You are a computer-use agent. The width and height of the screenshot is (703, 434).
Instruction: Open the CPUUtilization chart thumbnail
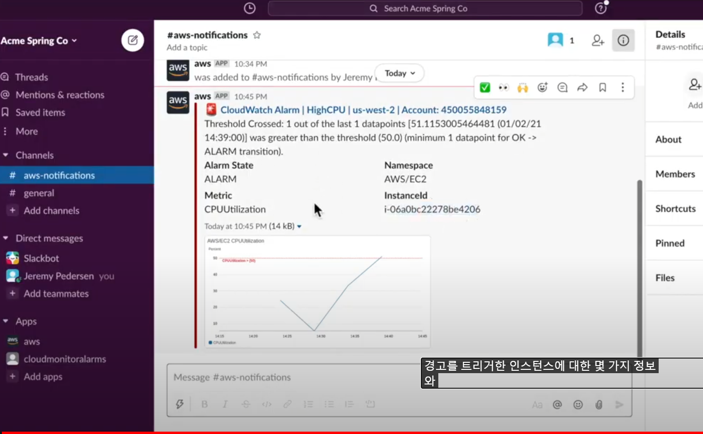(x=317, y=292)
